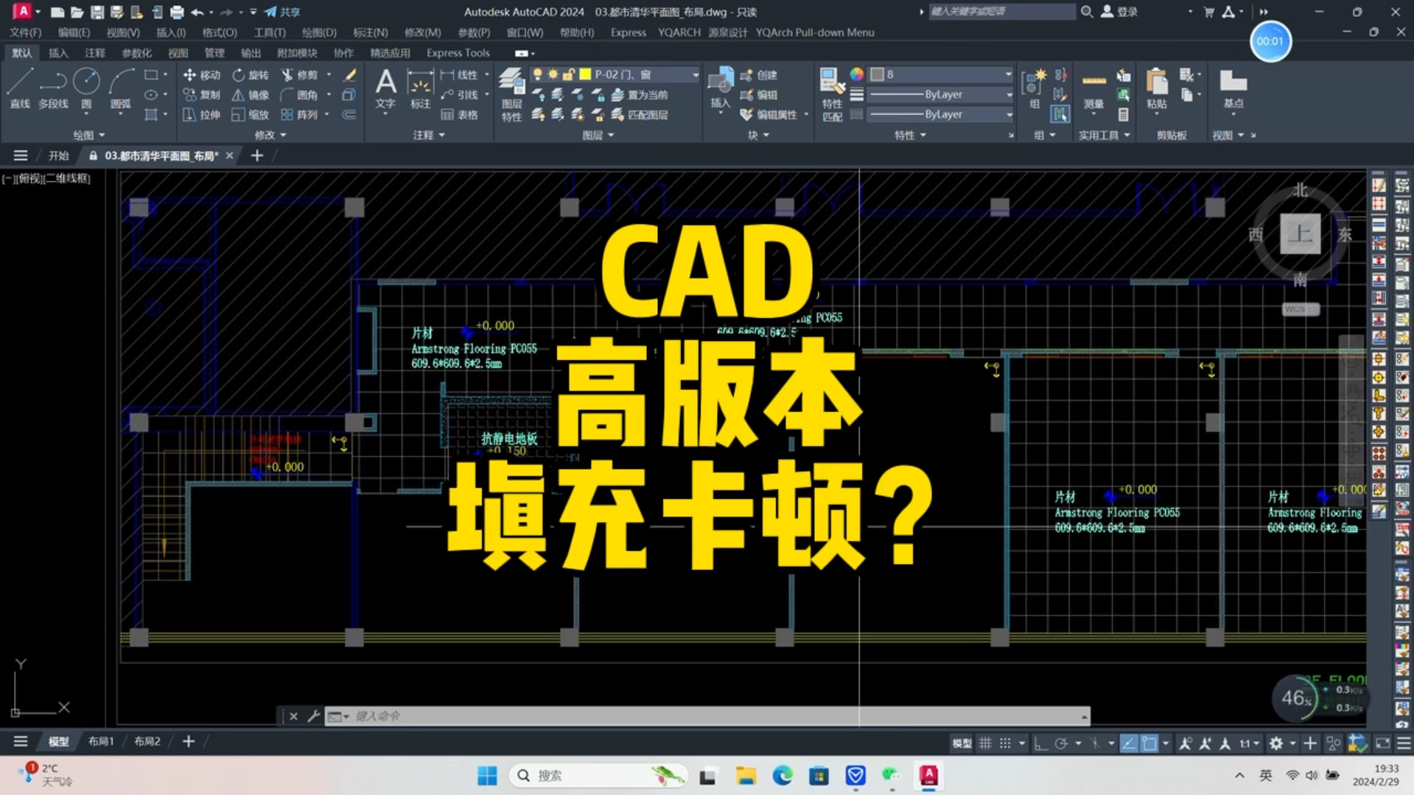The width and height of the screenshot is (1414, 795).
Task: Activate the Mirror (镜像) command
Action: pyautogui.click(x=251, y=95)
